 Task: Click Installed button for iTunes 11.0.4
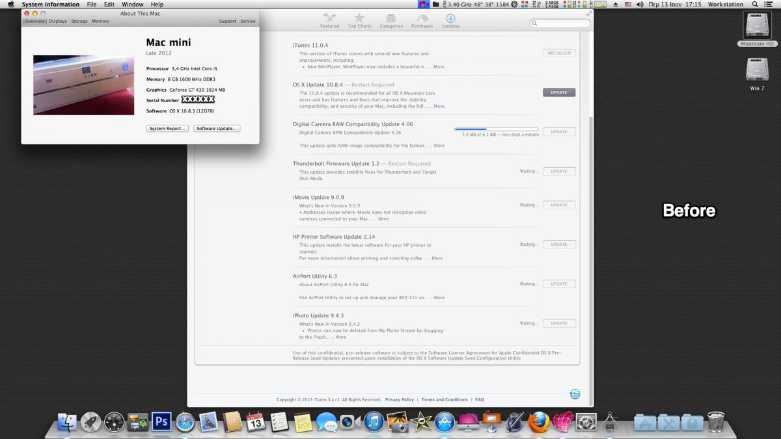[559, 53]
